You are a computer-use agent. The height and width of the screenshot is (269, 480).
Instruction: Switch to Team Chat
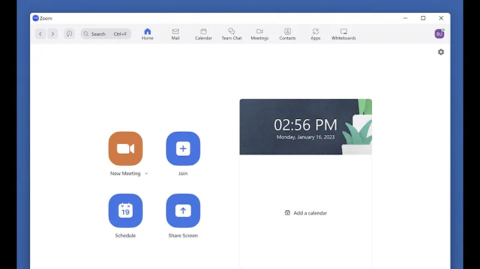(x=232, y=34)
